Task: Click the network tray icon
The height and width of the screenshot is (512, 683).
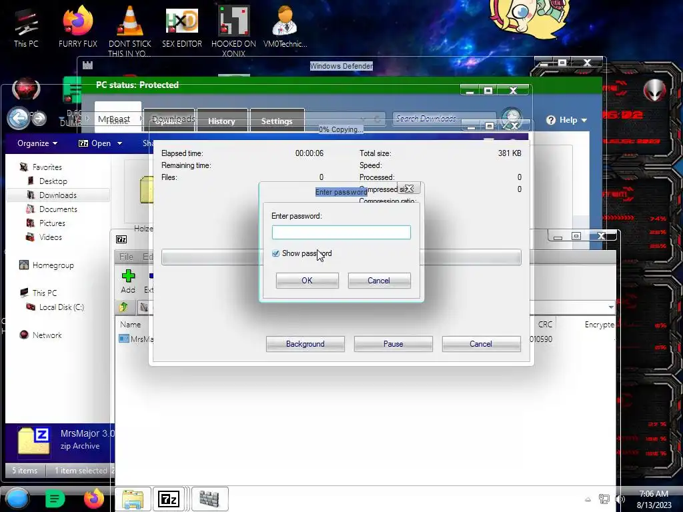Action: pos(604,499)
